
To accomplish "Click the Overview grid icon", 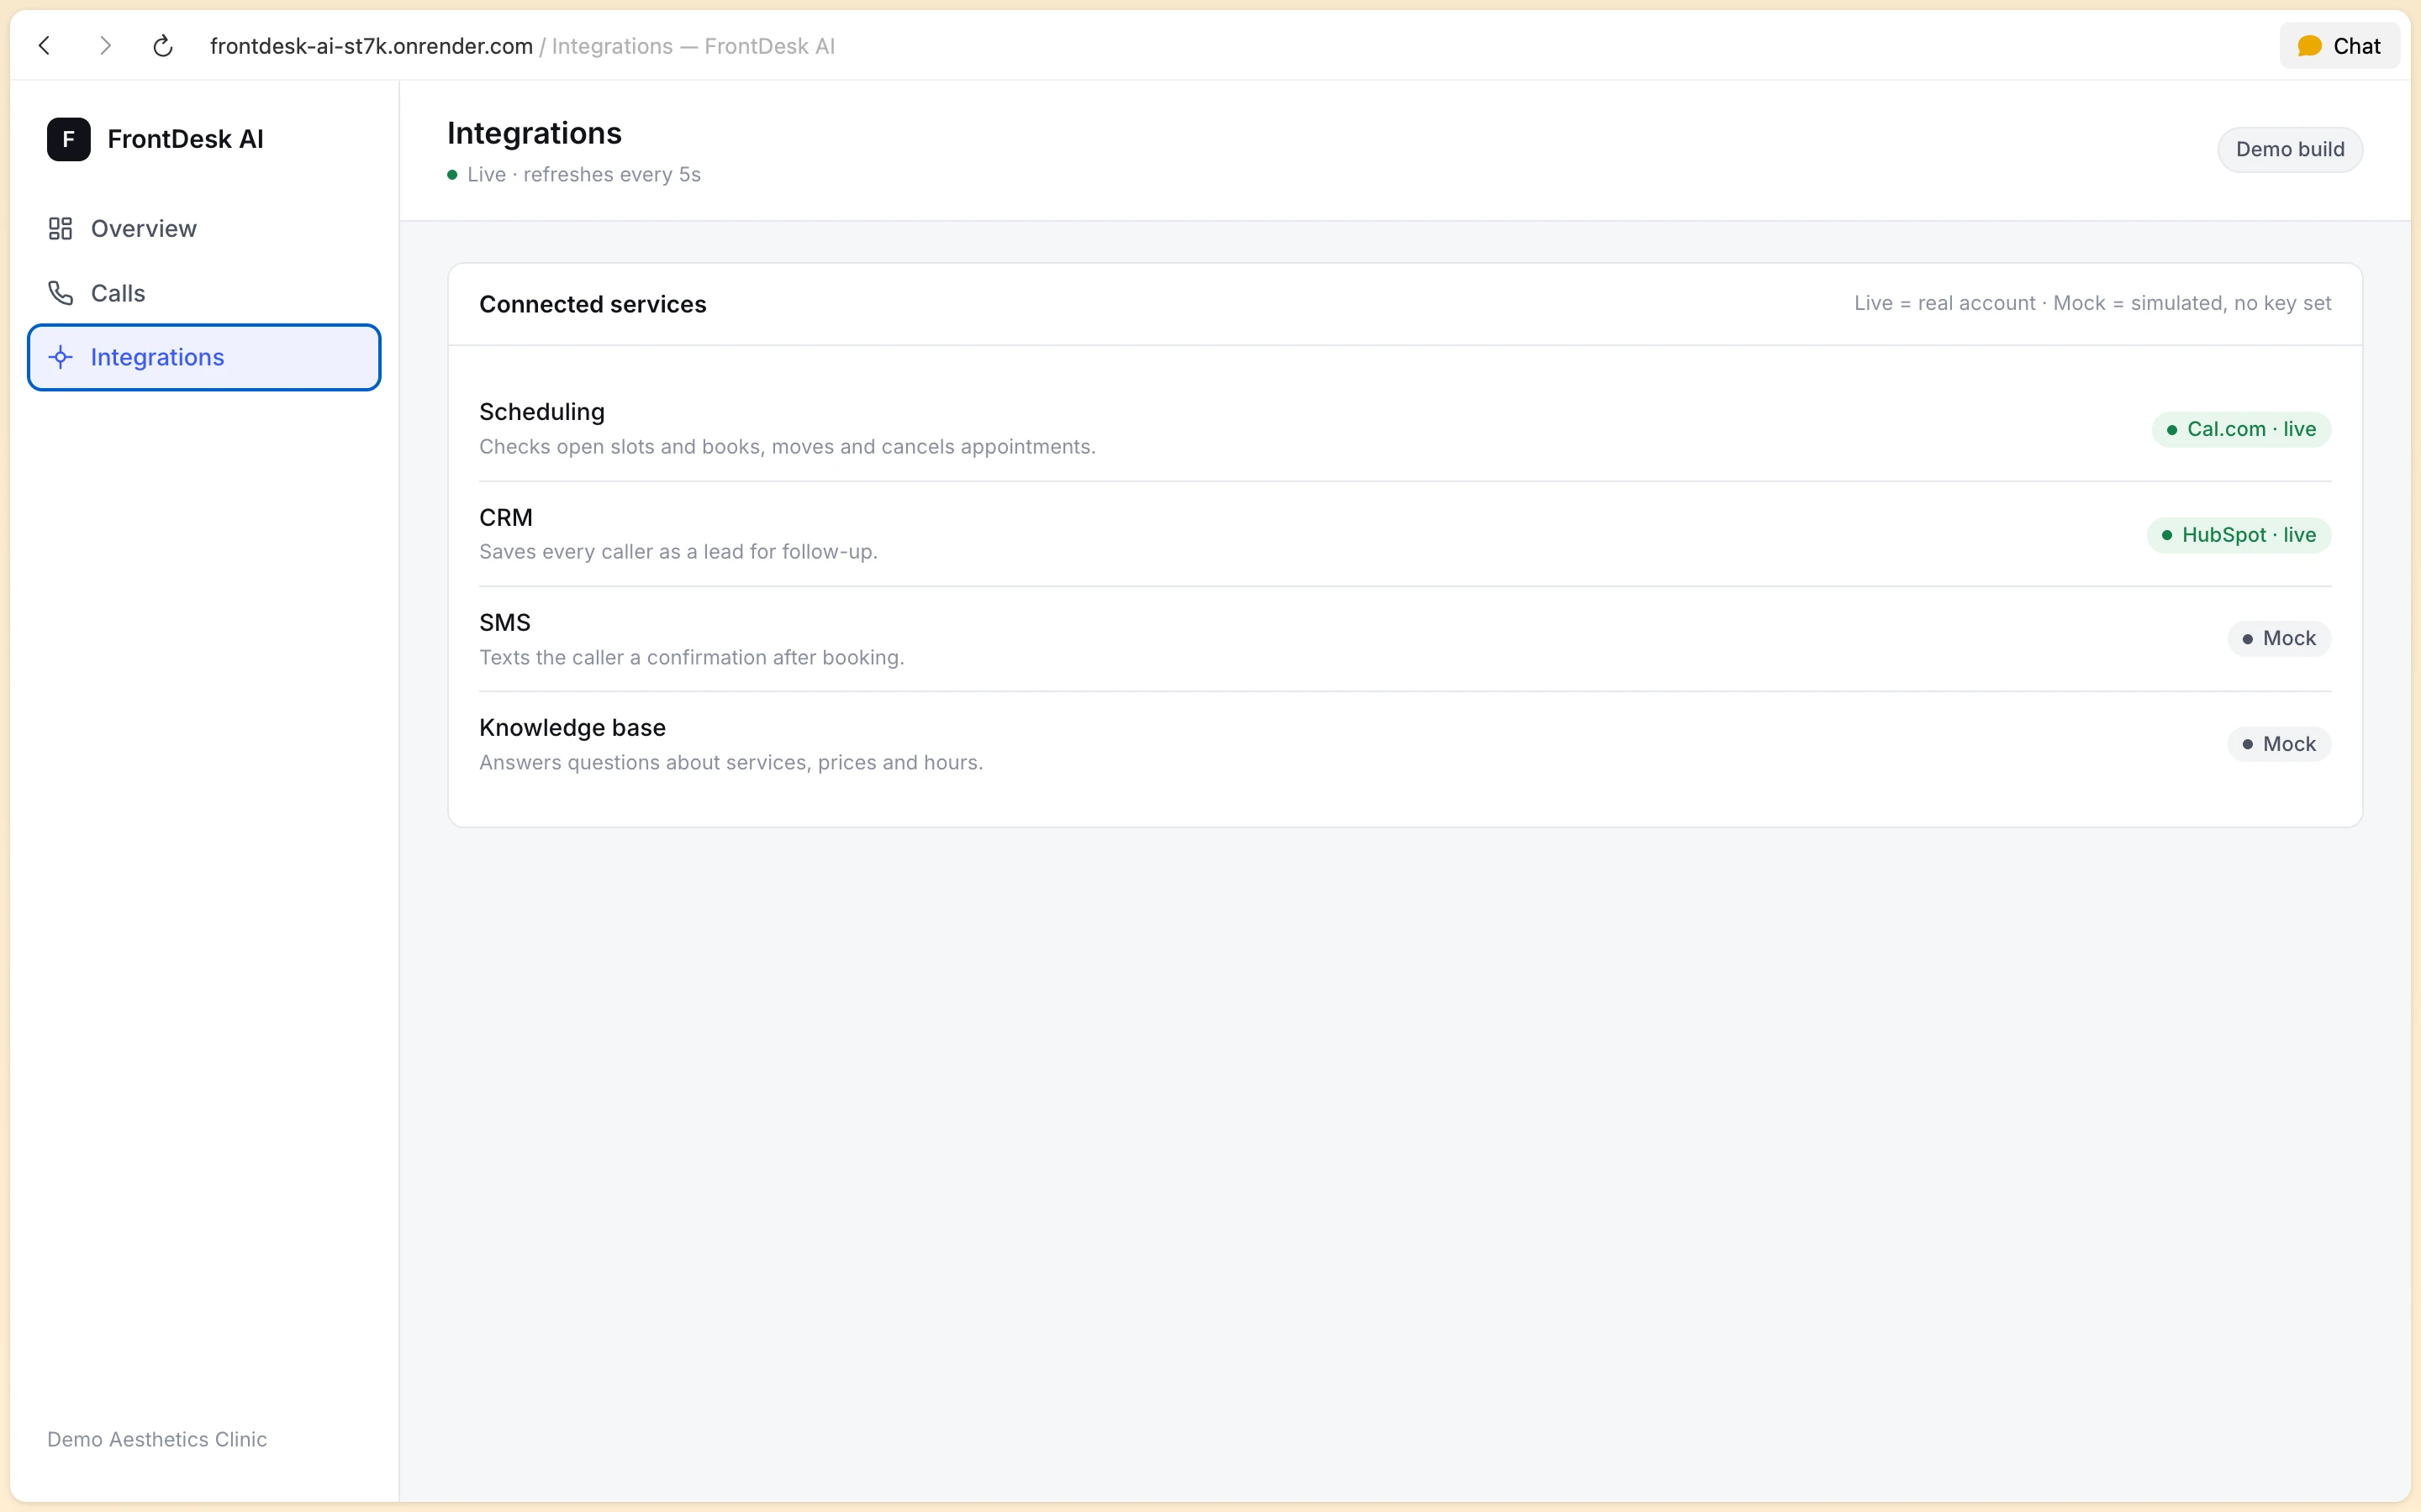I will coord(60,229).
